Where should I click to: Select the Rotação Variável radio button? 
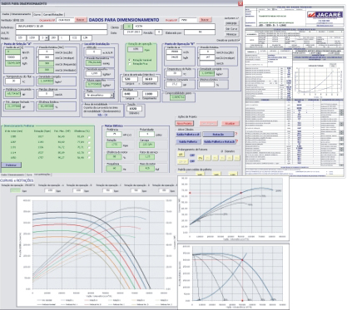[x=130, y=60]
